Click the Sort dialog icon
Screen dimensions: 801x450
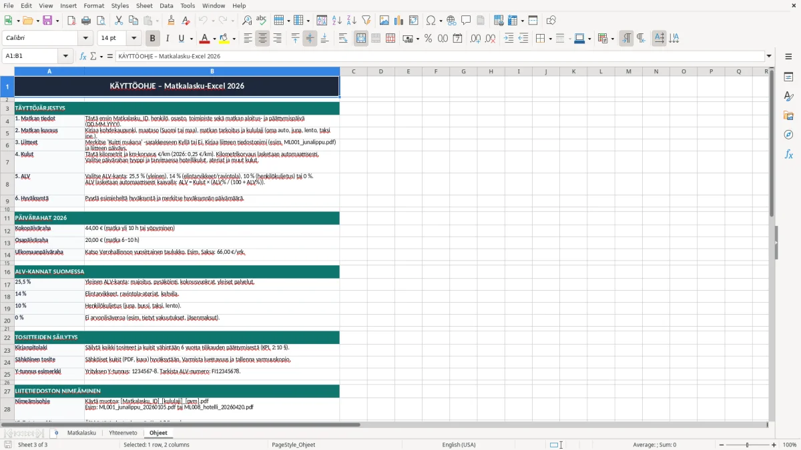click(322, 21)
